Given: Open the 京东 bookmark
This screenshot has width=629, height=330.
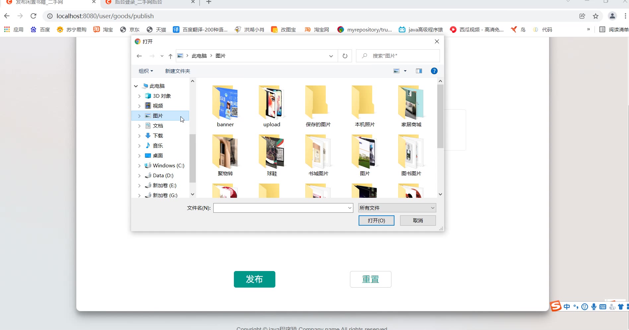Looking at the screenshot, I should (130, 29).
